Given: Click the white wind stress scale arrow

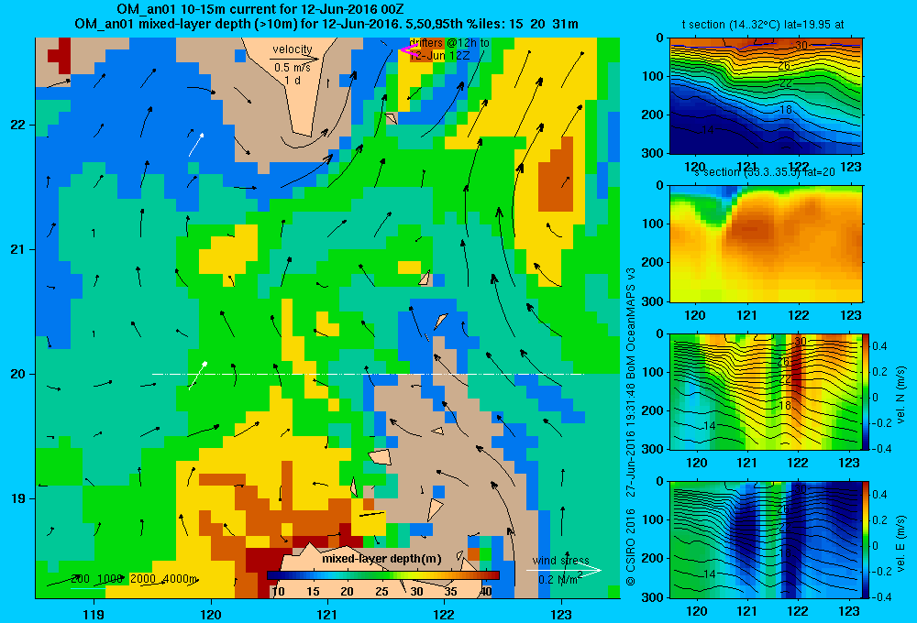Looking at the screenshot, I should (x=564, y=571).
